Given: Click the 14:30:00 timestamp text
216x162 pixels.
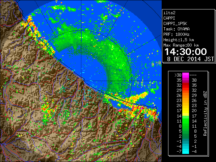Looking at the screenshot, I should click(186, 52).
